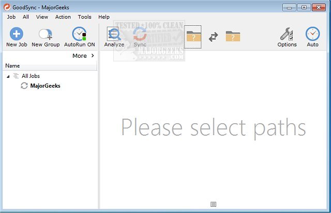Screen dimensions: 331x213
Task: Open the Action menu
Action: tap(63, 17)
